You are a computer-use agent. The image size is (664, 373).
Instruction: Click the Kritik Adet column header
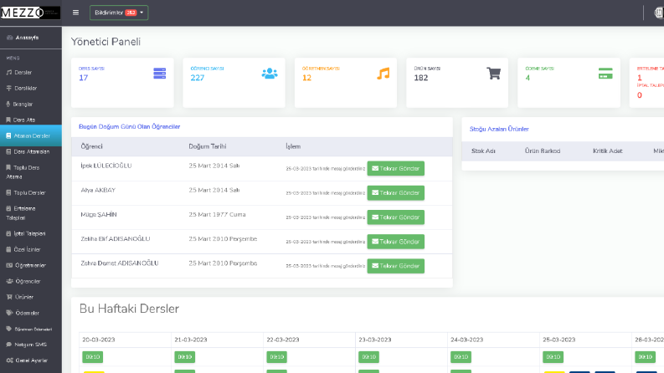608,151
